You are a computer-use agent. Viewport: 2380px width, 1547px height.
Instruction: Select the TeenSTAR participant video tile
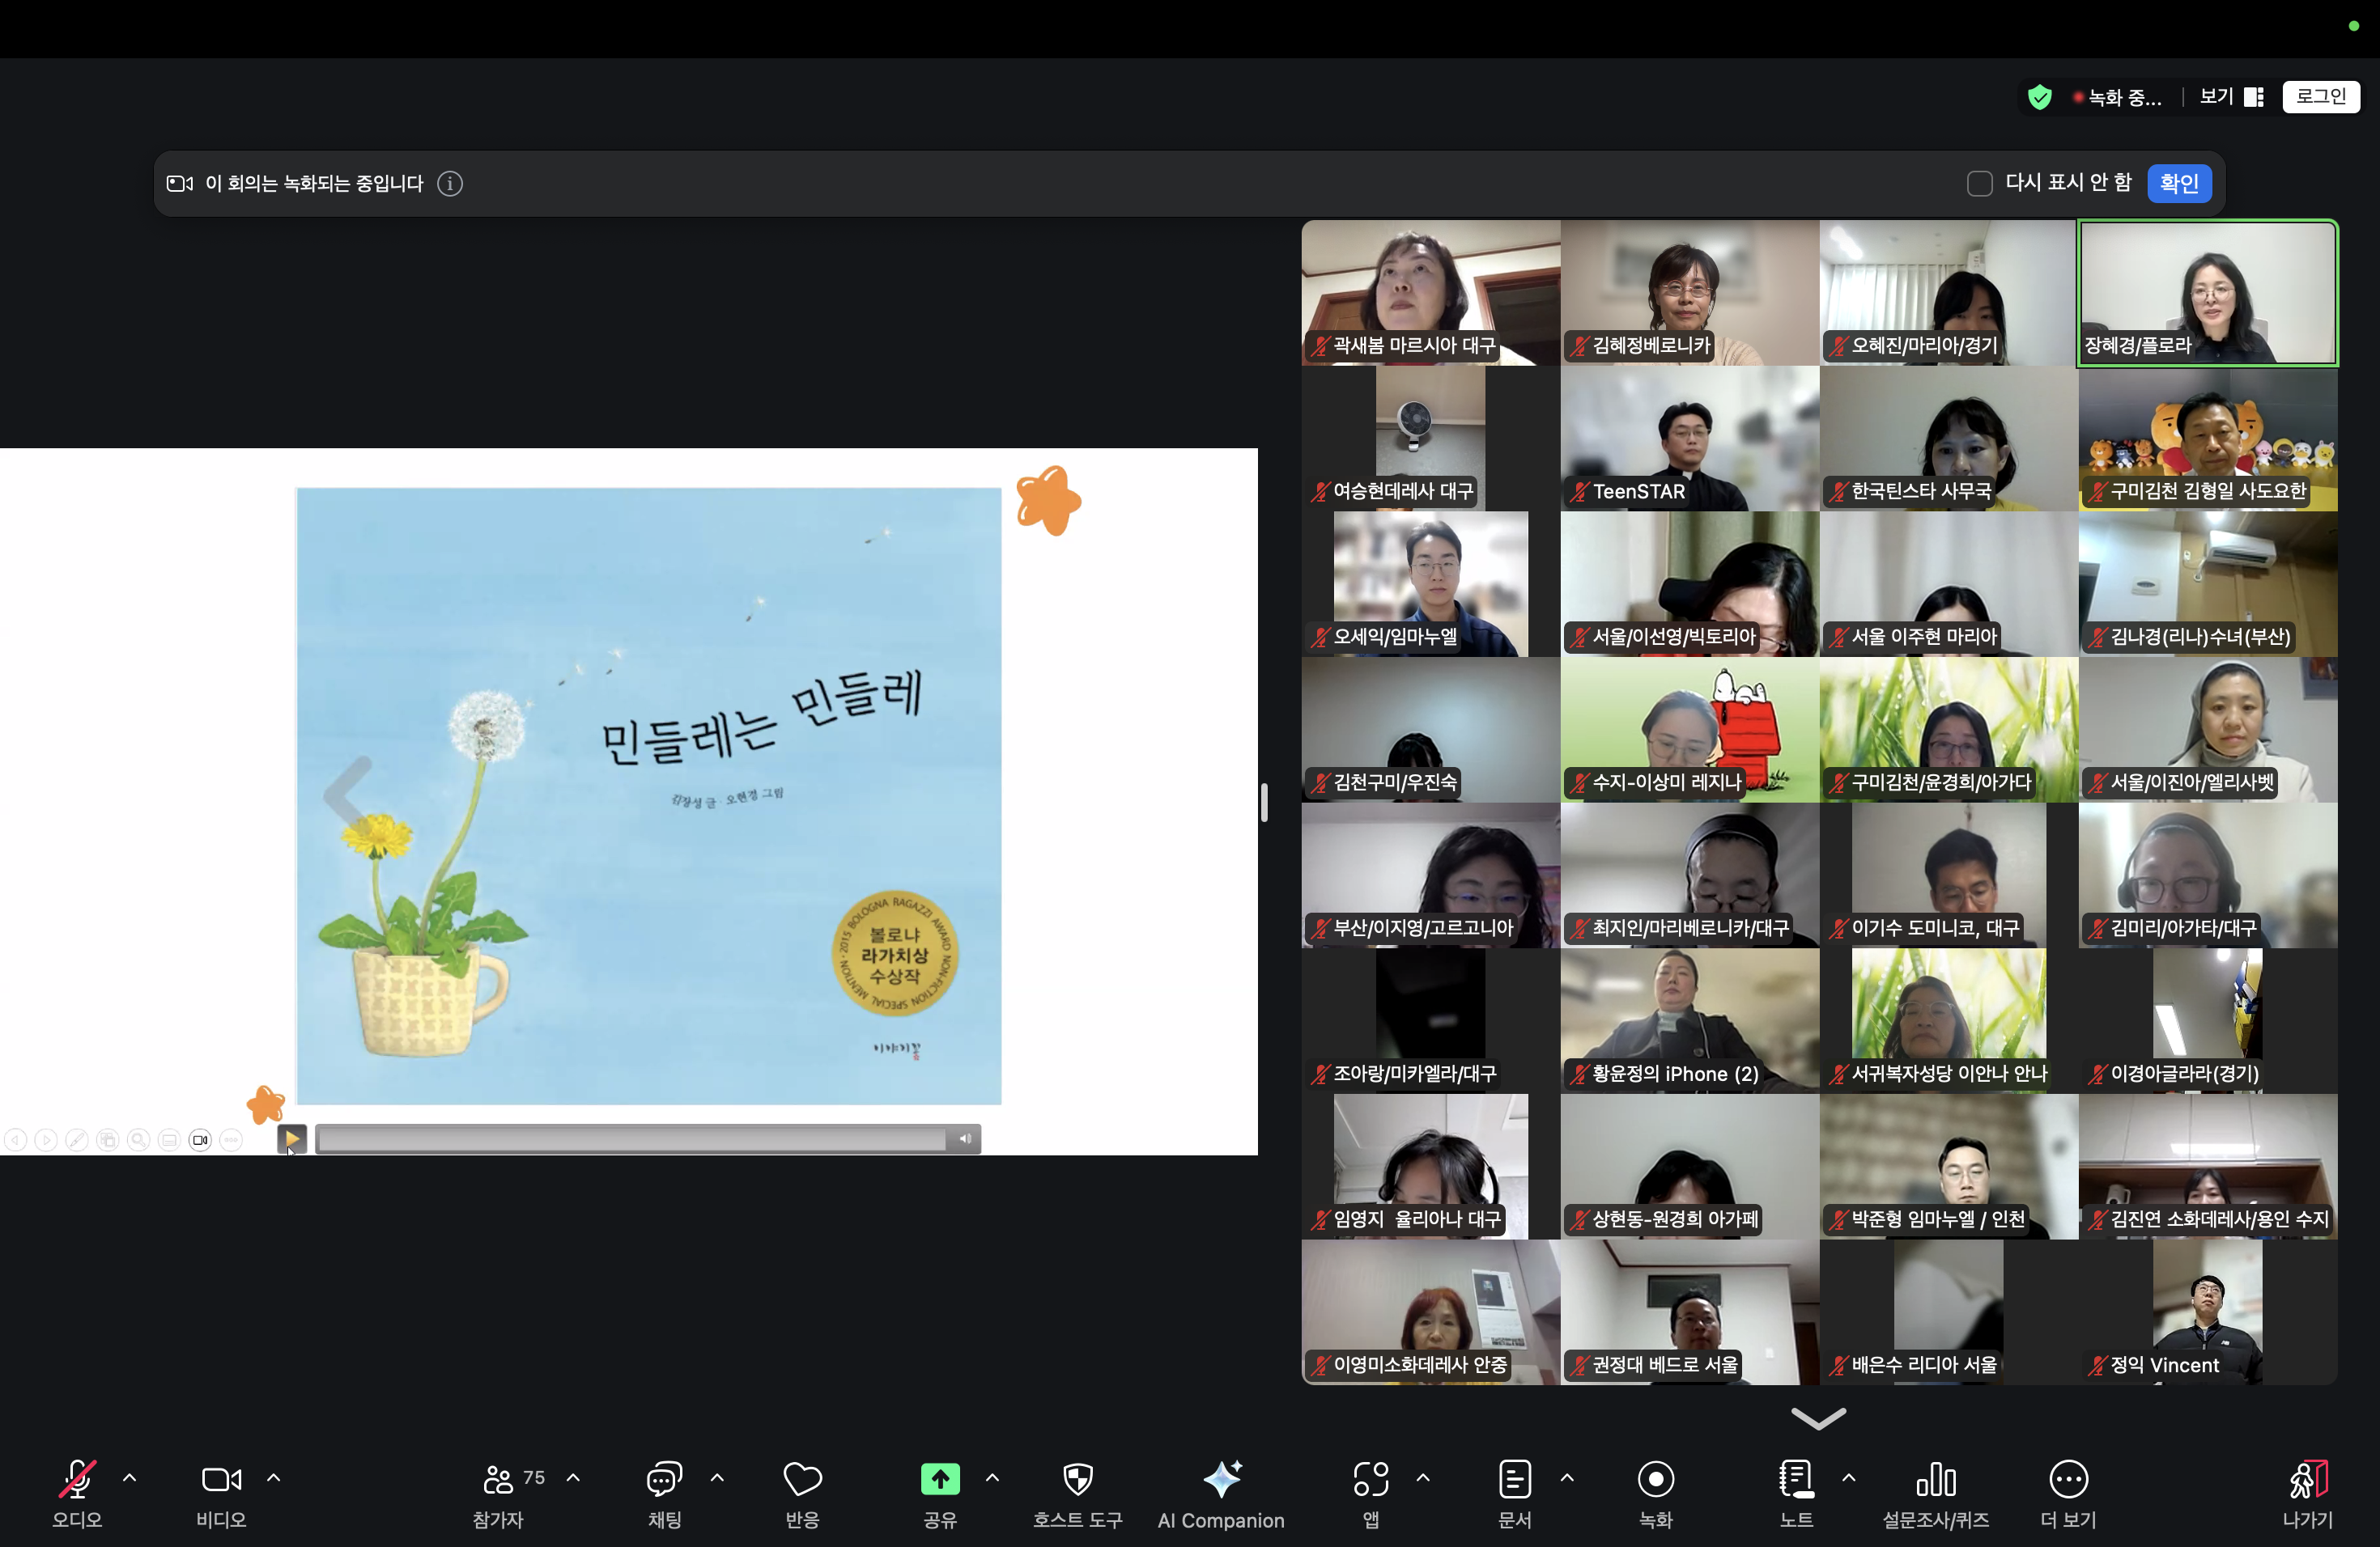(x=1689, y=439)
